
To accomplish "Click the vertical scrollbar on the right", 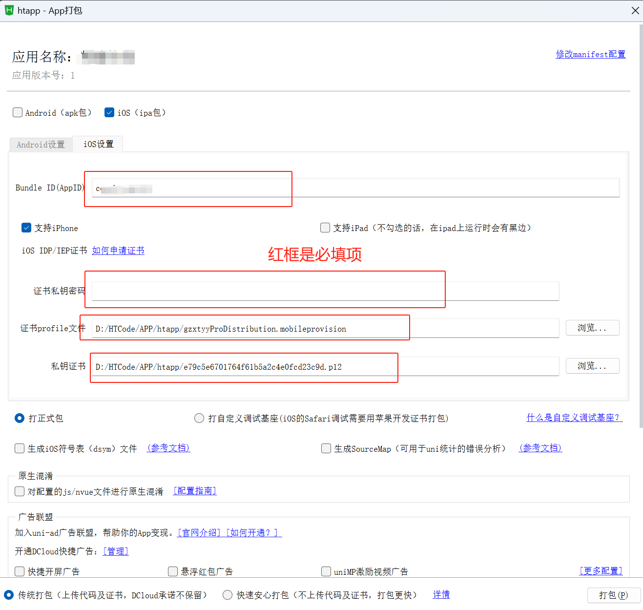I will pos(641,225).
